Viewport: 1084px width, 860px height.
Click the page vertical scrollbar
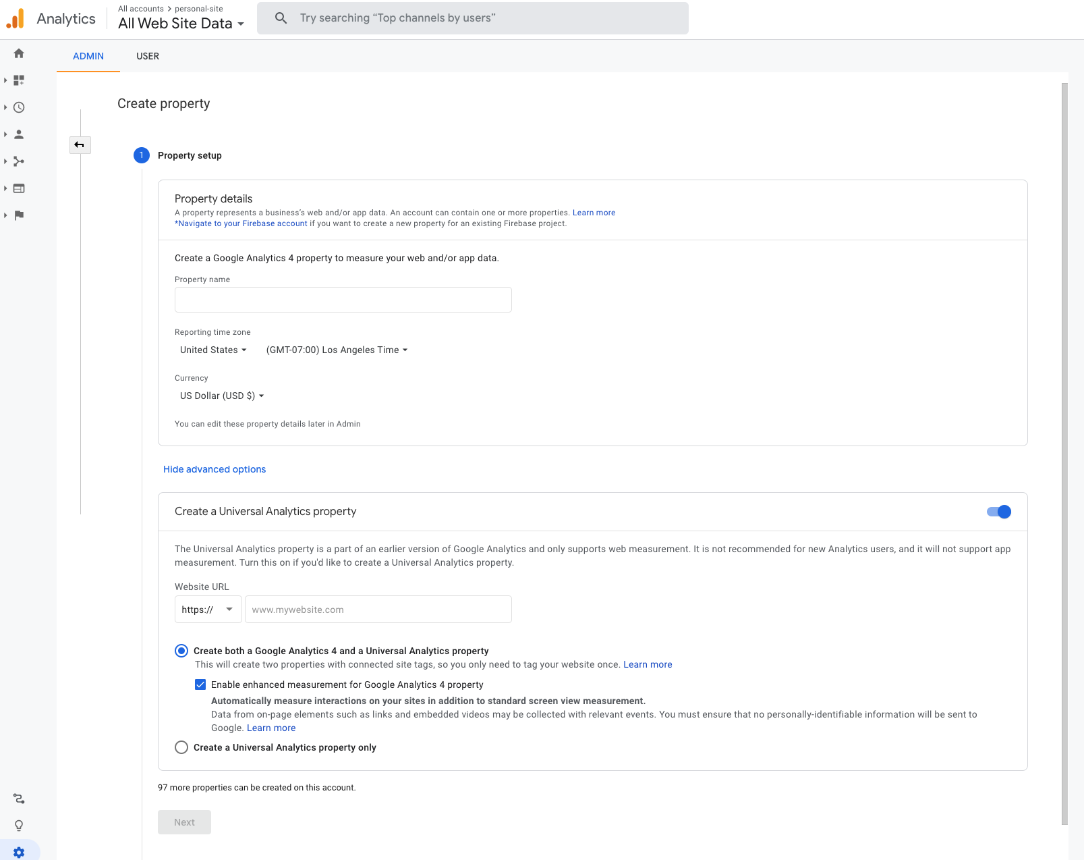[1064, 452]
